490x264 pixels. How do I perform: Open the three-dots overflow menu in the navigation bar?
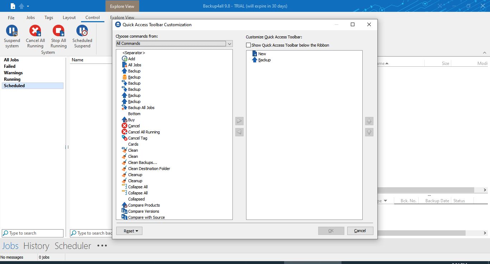pos(102,246)
